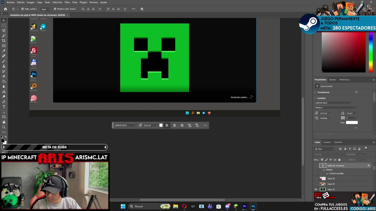The image size is (376, 211).
Task: Click Windows Start button on taskbar
Action: [x=123, y=206]
